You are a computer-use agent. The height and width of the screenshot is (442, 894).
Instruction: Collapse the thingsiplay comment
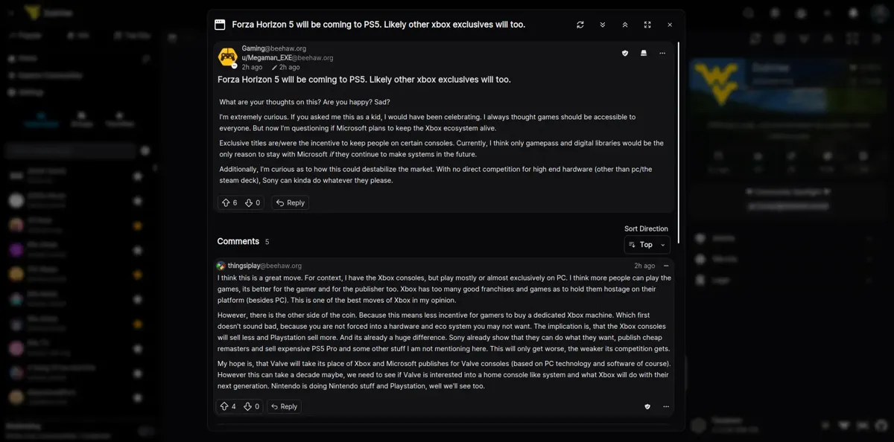[x=666, y=266]
